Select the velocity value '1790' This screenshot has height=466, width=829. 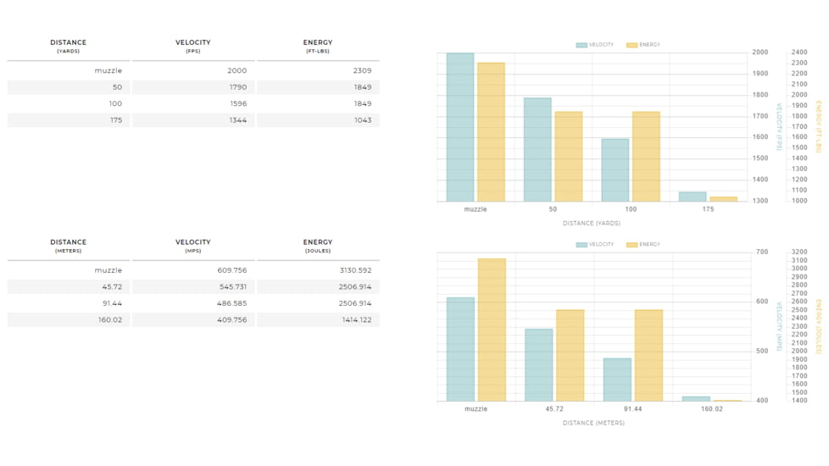[x=238, y=87]
